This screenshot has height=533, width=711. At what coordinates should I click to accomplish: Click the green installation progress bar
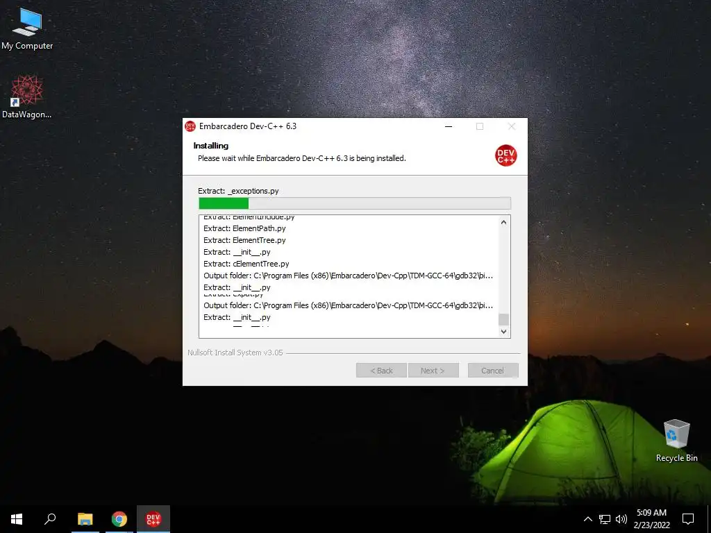coord(355,203)
